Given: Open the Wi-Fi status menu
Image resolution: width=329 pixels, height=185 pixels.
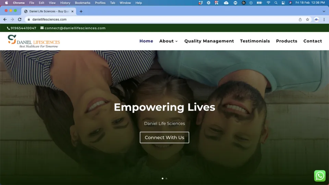Looking at the screenshot, I should pos(268,3).
